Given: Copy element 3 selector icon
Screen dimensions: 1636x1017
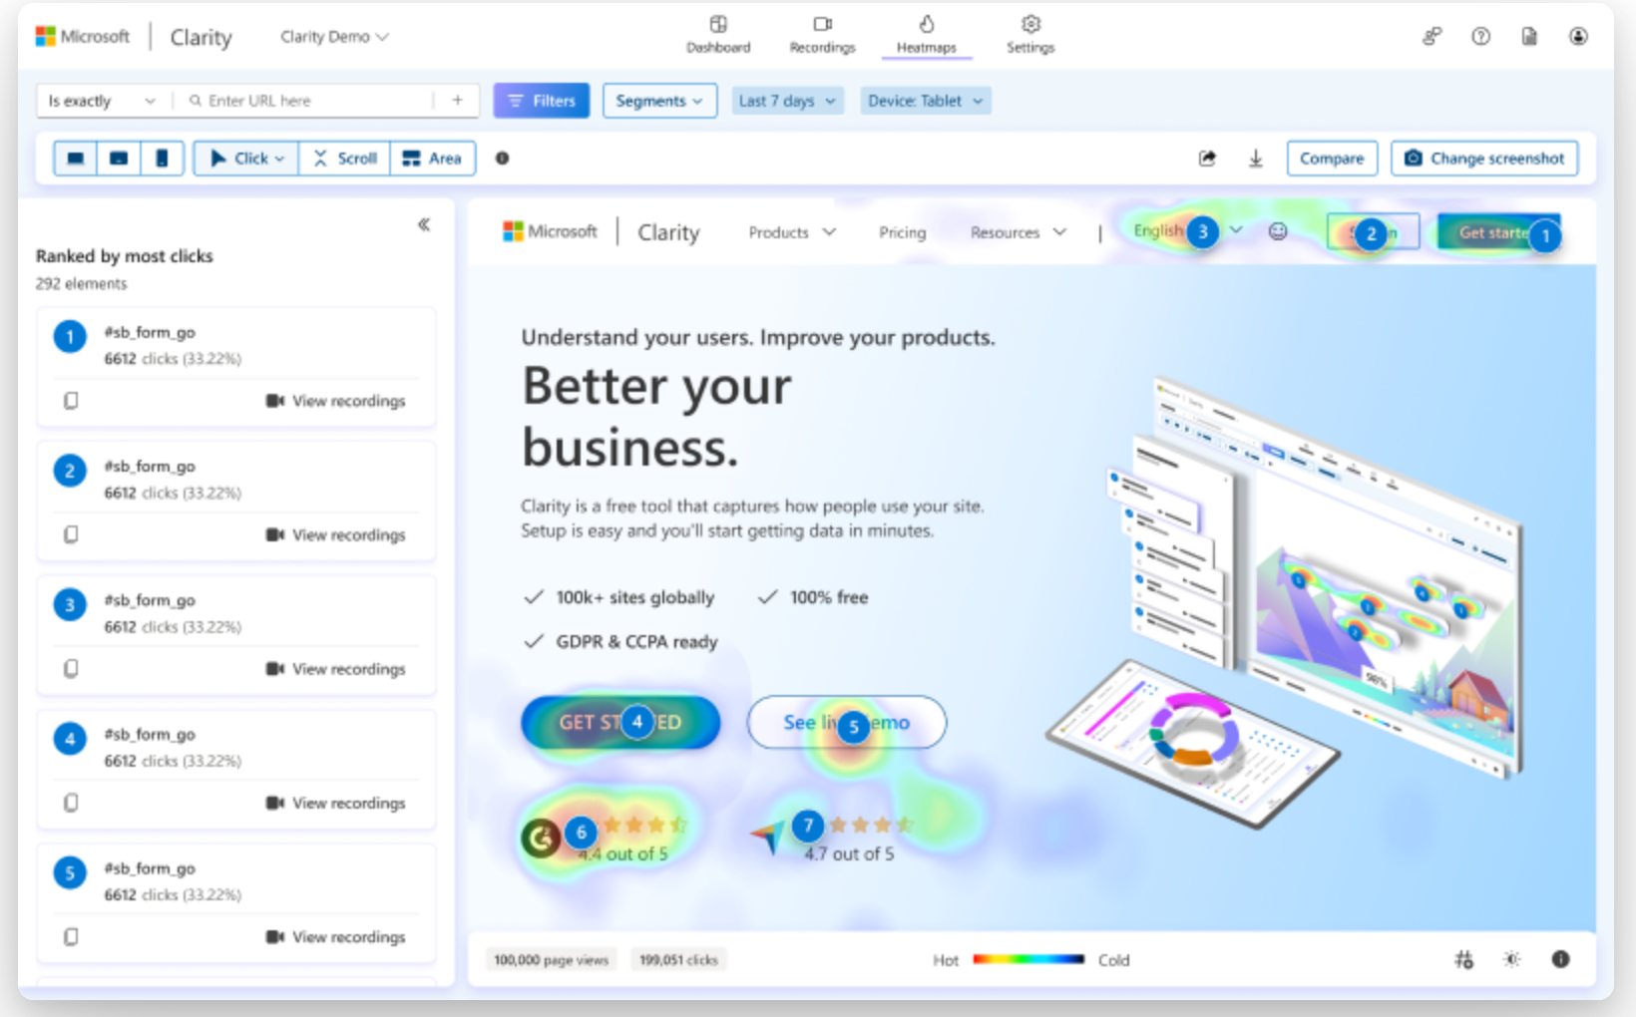Looking at the screenshot, I should (71, 668).
